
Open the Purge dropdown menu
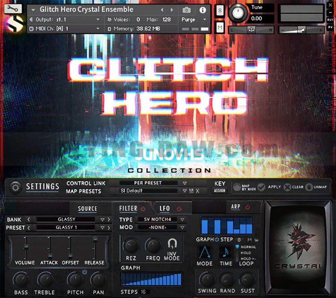tap(194, 20)
